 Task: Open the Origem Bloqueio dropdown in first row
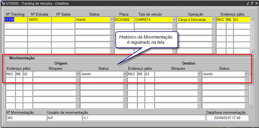[x=77, y=74]
